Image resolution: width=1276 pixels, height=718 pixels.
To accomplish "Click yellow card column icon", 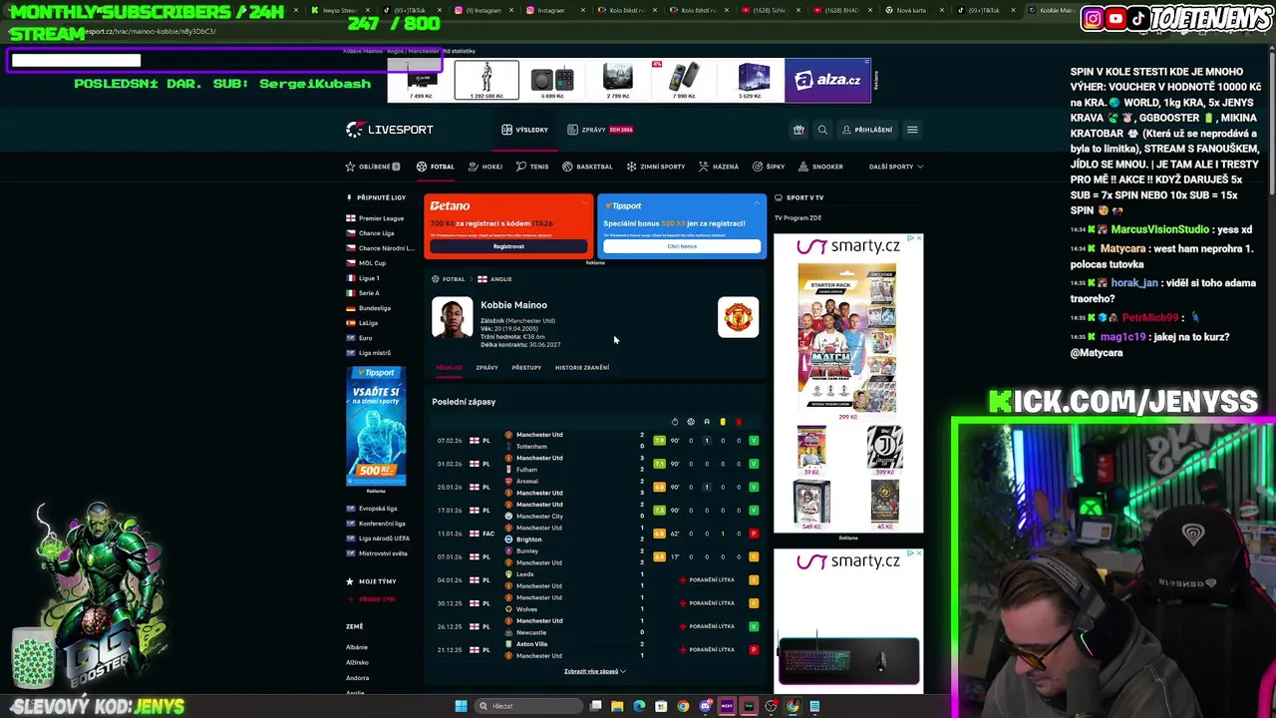I will pos(723,422).
